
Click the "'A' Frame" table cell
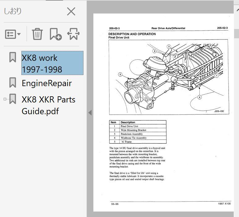tap(143, 142)
